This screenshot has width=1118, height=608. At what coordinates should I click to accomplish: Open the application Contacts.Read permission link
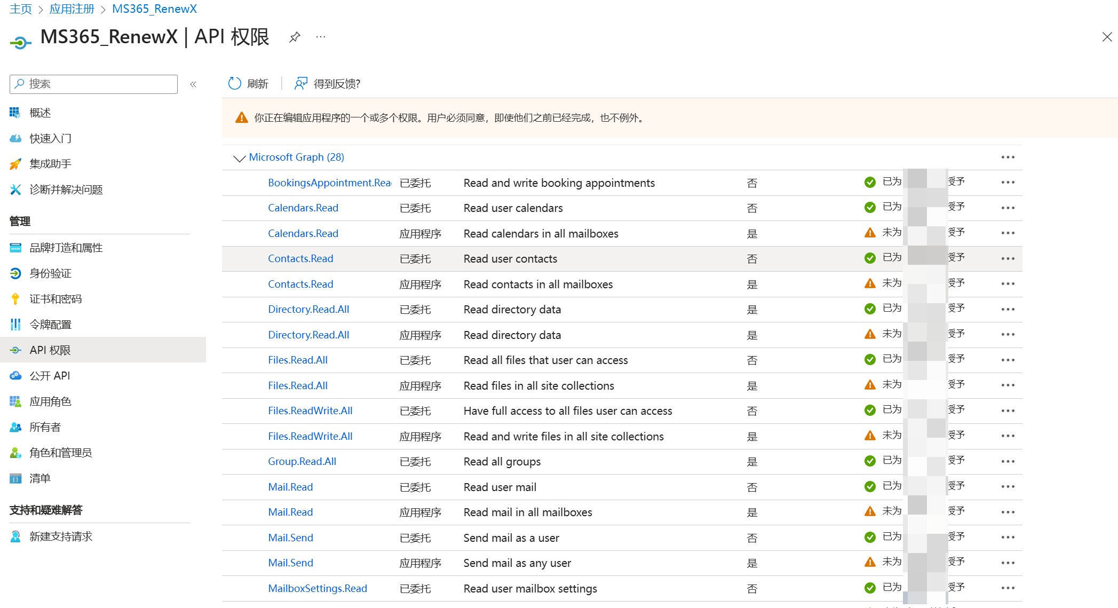point(300,285)
